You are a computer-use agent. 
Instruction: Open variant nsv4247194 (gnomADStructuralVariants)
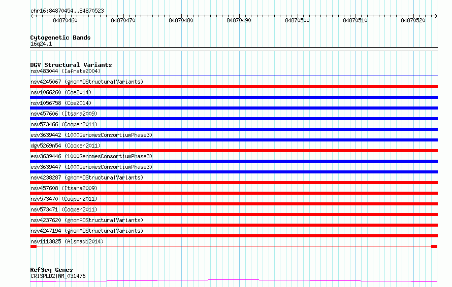point(87,231)
